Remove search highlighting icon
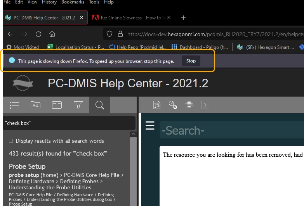This screenshot has width=304, height=206. (x=173, y=105)
